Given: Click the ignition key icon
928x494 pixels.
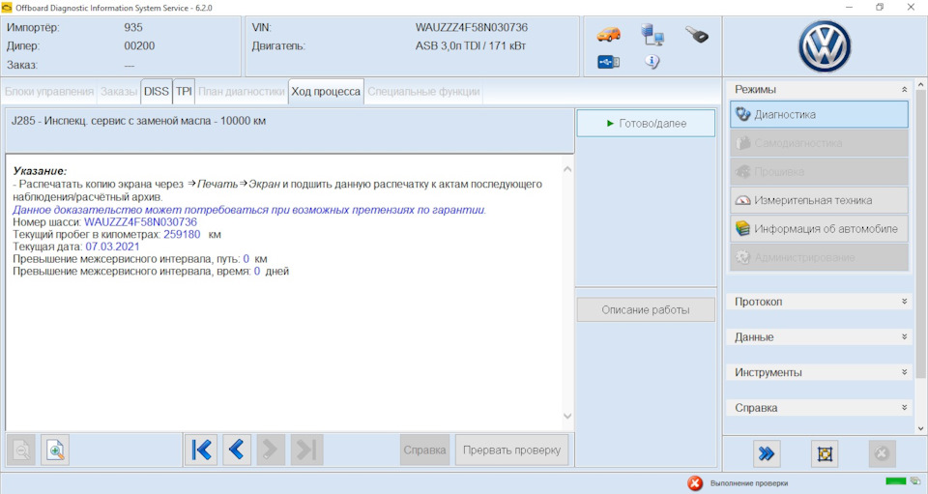Looking at the screenshot, I should [x=697, y=34].
